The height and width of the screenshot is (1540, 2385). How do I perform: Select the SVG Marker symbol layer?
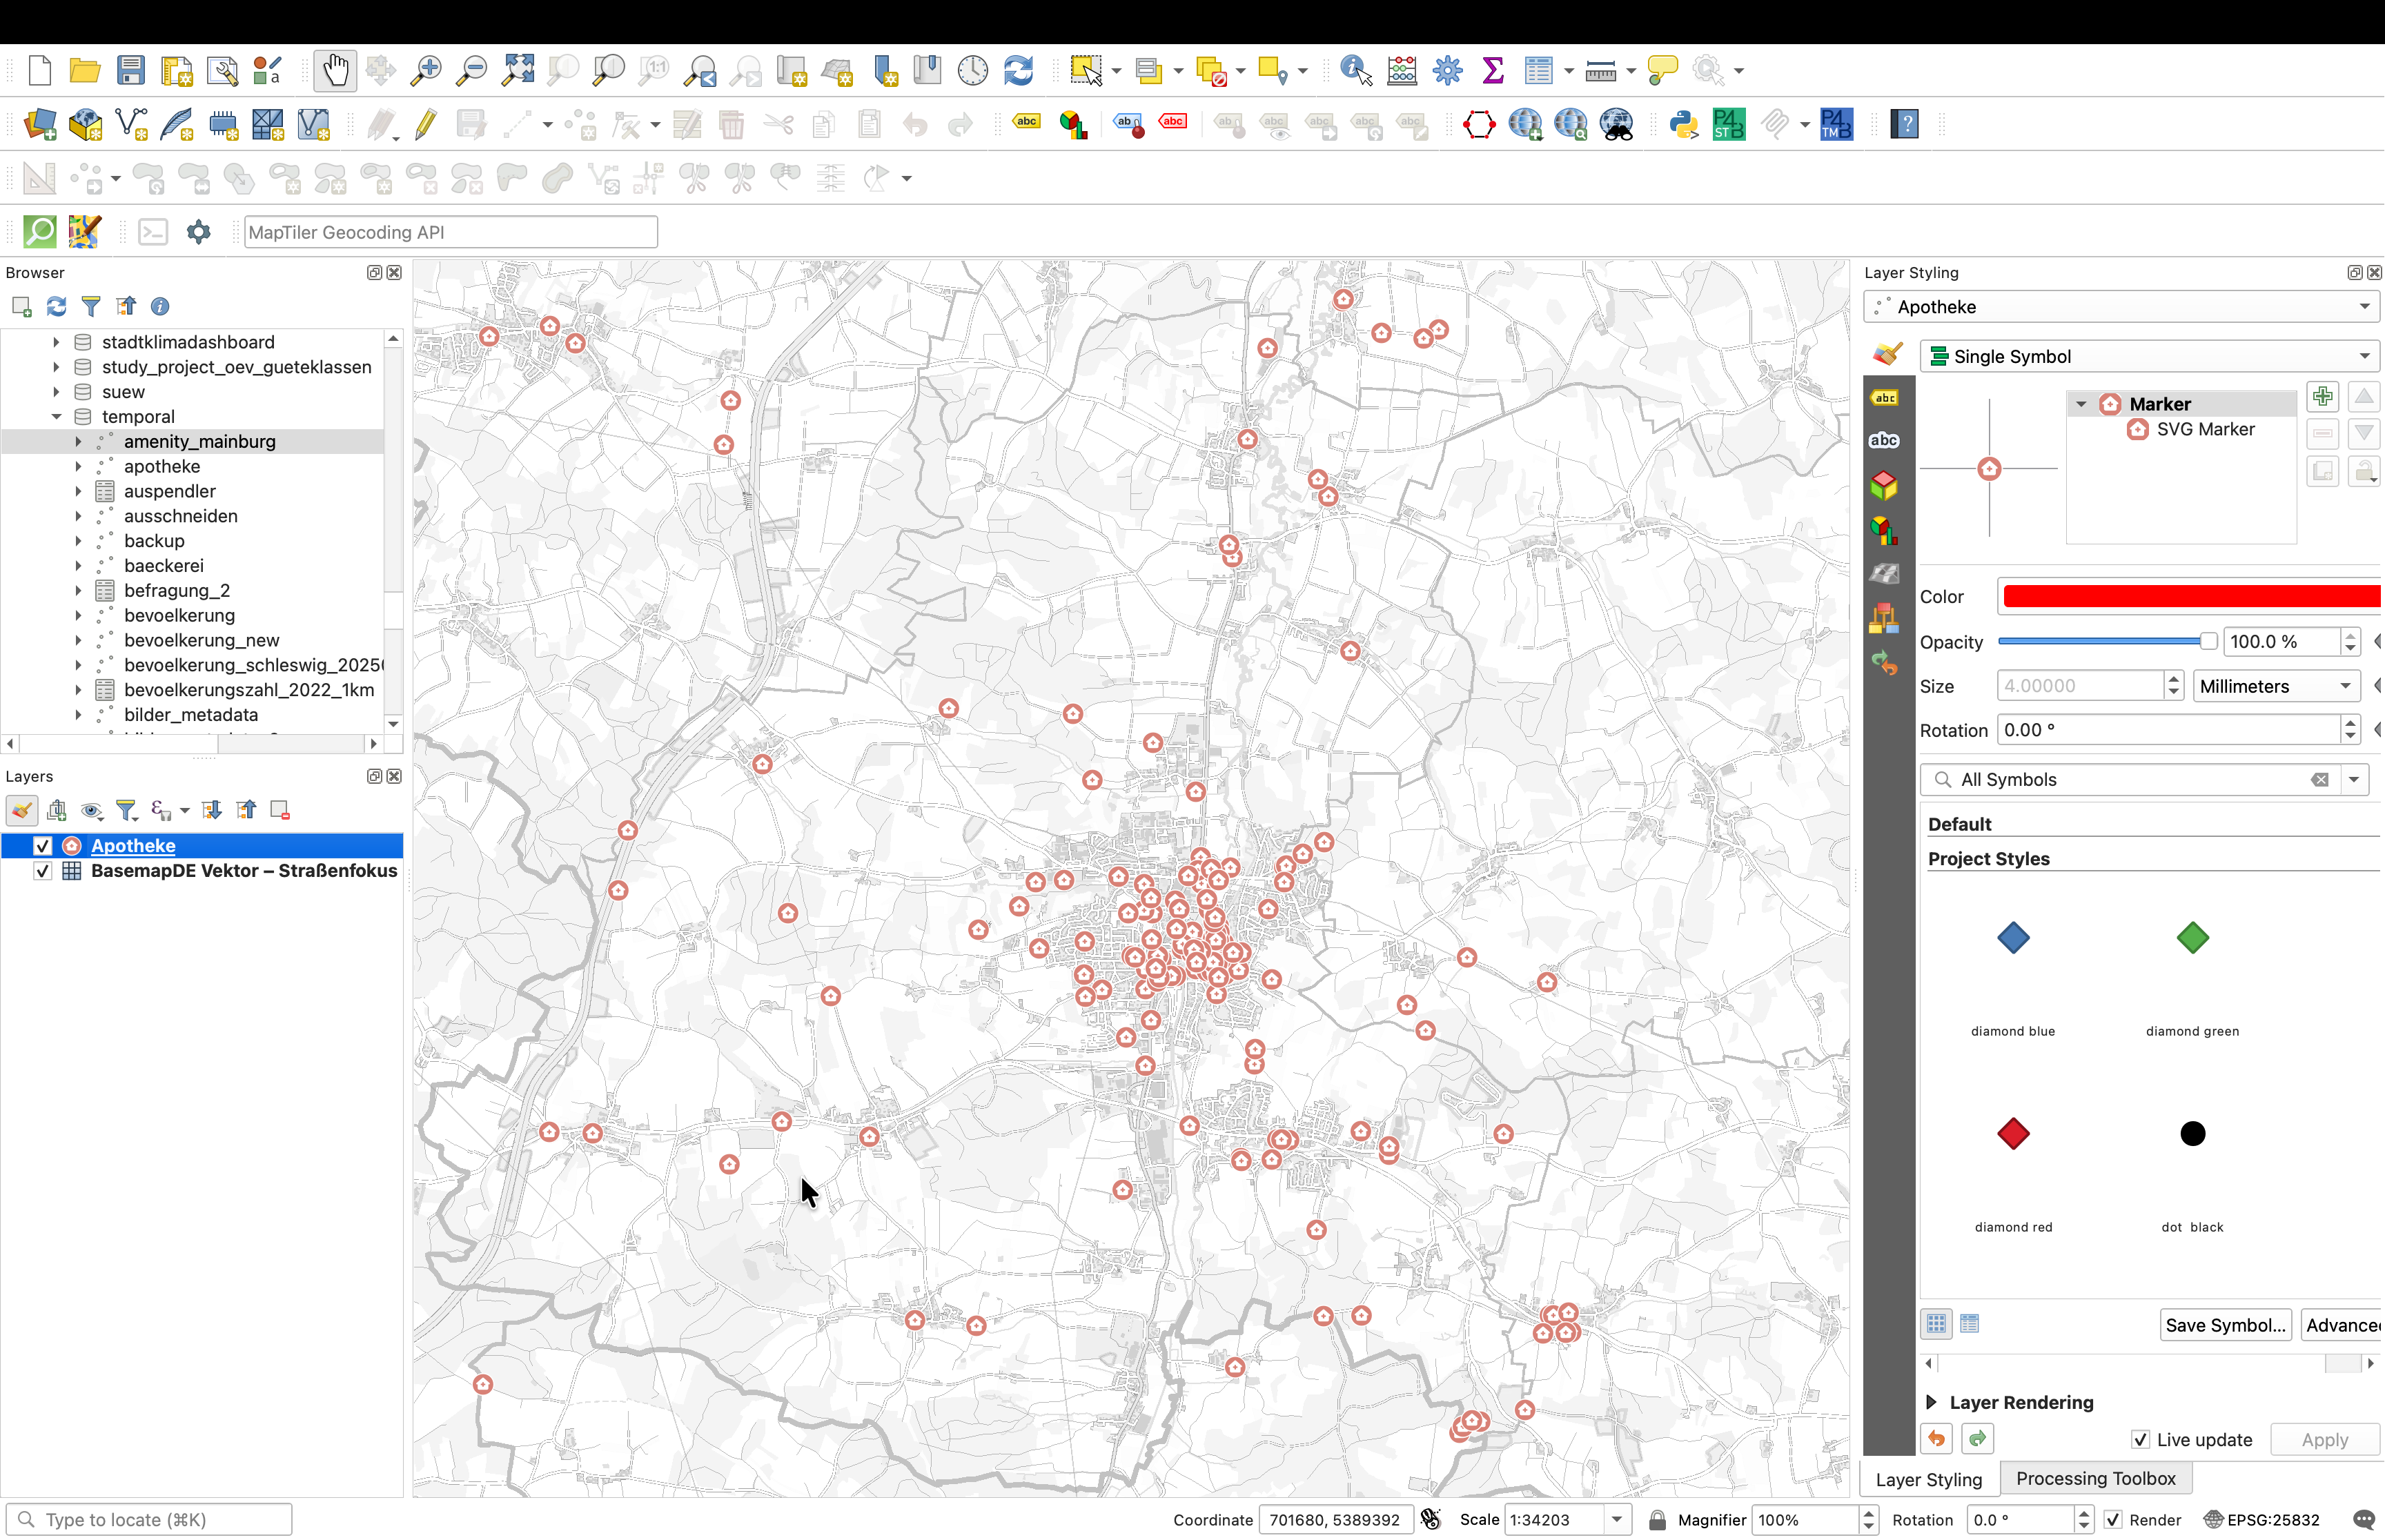click(x=2205, y=429)
